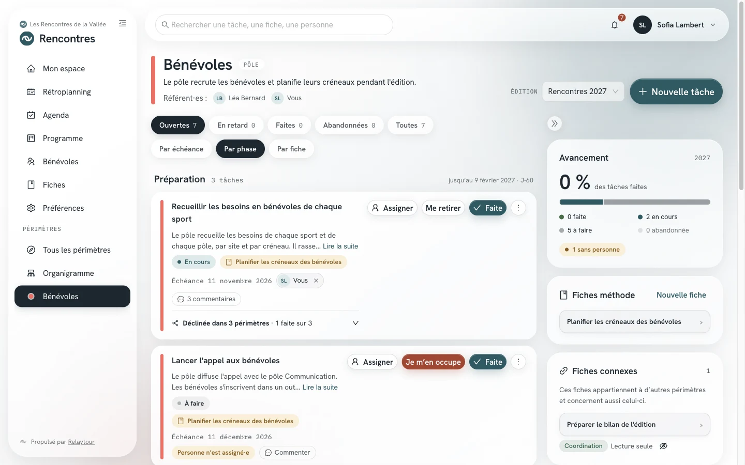Show the Ouvertes tasks tab
Screen dimensions: 745x465
(178, 125)
